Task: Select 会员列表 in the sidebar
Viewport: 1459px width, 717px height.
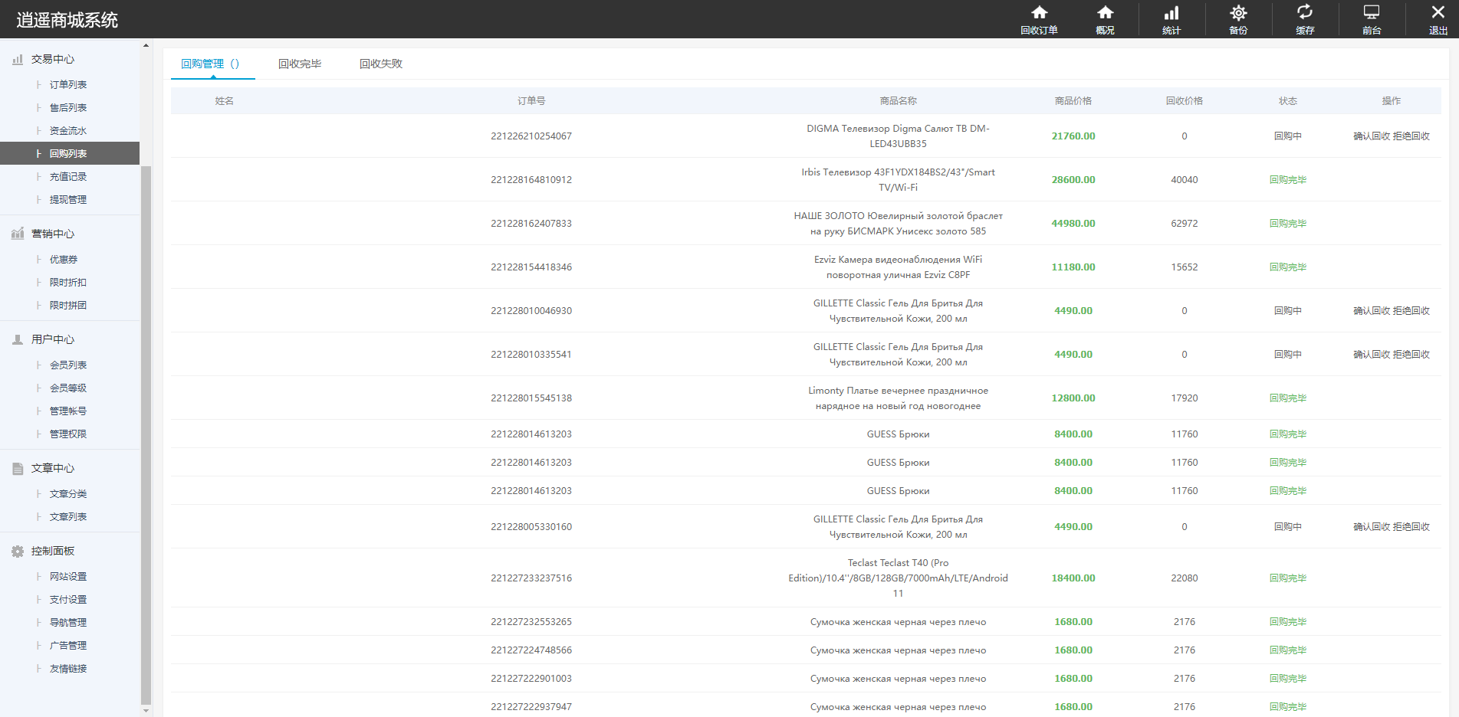Action: 68,365
